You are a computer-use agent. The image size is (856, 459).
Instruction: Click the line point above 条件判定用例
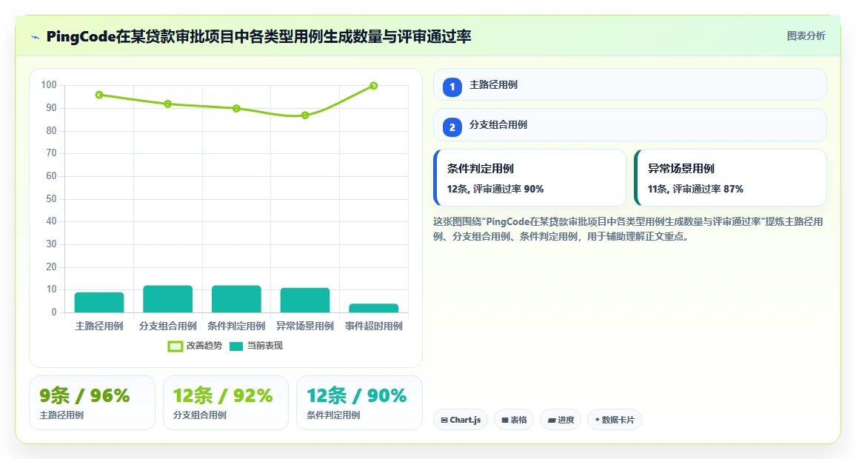click(x=236, y=109)
